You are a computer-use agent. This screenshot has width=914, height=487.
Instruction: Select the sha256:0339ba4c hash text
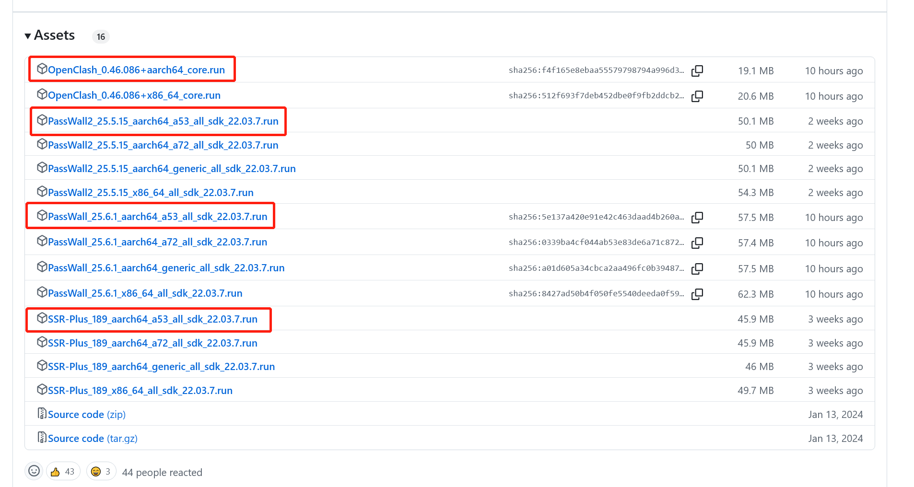tap(597, 243)
